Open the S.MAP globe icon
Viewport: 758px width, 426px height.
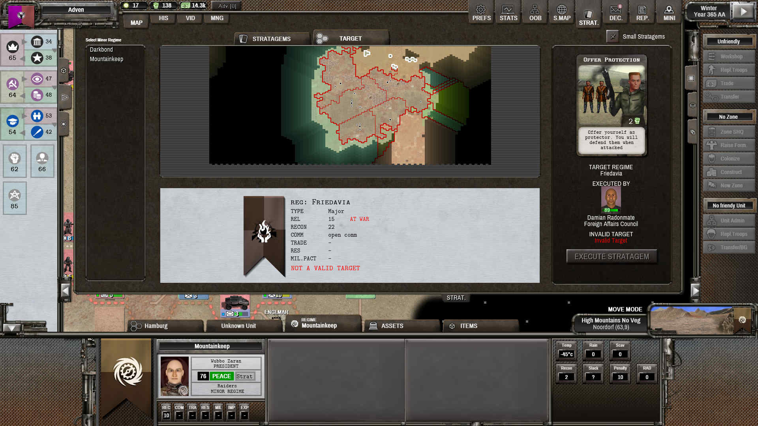click(x=562, y=13)
